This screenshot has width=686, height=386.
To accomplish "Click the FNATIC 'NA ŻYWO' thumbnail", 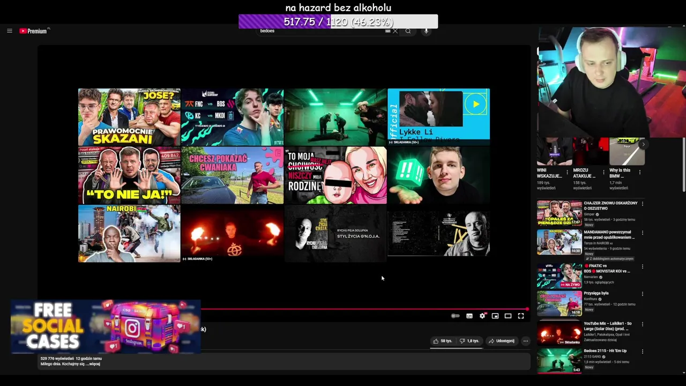I will tap(559, 275).
